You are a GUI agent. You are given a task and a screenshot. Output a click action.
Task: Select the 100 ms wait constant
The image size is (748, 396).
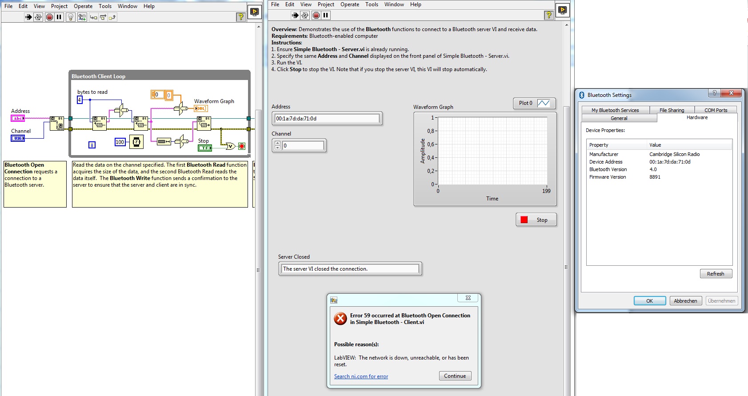pyautogui.click(x=120, y=142)
